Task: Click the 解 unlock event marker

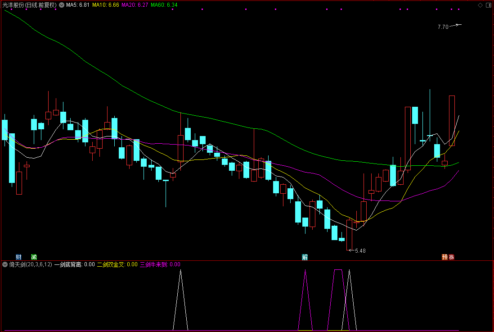Action: point(305,257)
